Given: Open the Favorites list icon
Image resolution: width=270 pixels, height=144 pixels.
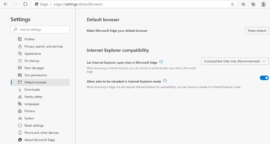Looking at the screenshot, I should pos(243,4).
